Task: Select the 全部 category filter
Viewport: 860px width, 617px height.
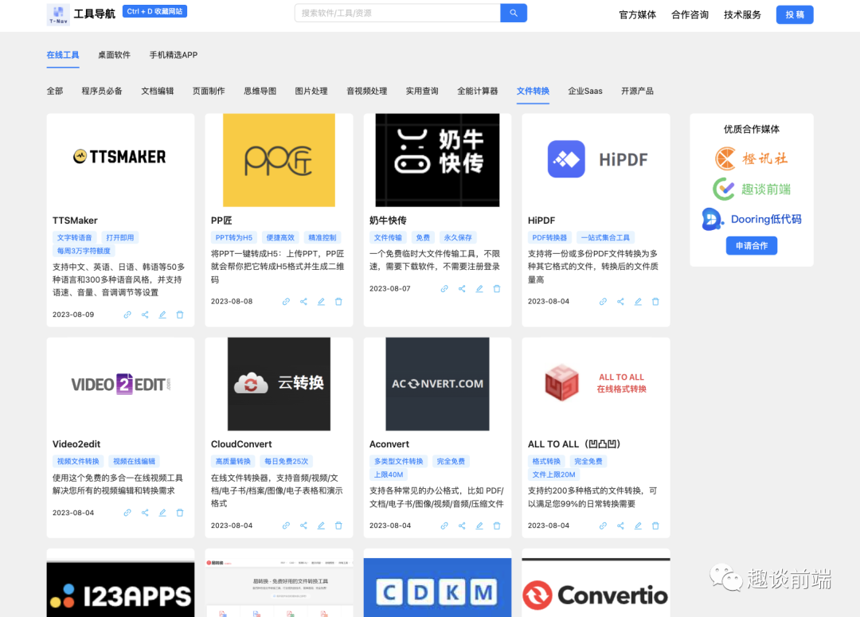Action: point(55,91)
